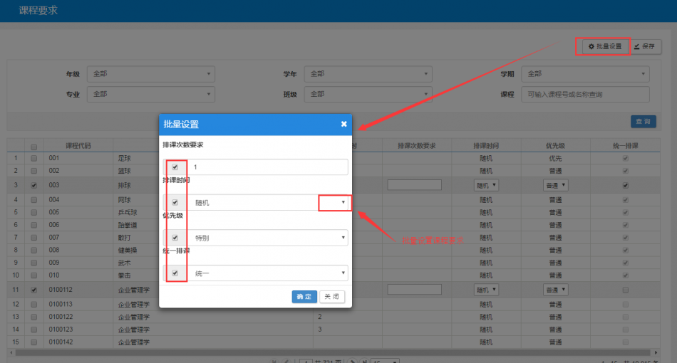Image resolution: width=677 pixels, height=363 pixels.
Task: Expand the 年级 filter dropdown
Action: coord(150,74)
